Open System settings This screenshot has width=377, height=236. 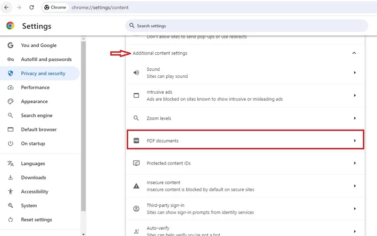pyautogui.click(x=40, y=205)
